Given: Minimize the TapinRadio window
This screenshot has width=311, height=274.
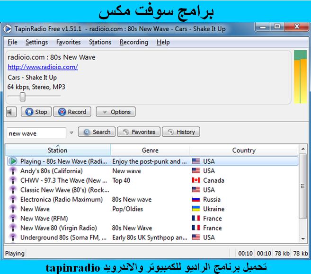Looking at the screenshot, I should coord(263,27).
